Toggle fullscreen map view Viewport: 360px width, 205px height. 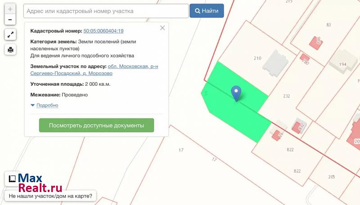10,35
